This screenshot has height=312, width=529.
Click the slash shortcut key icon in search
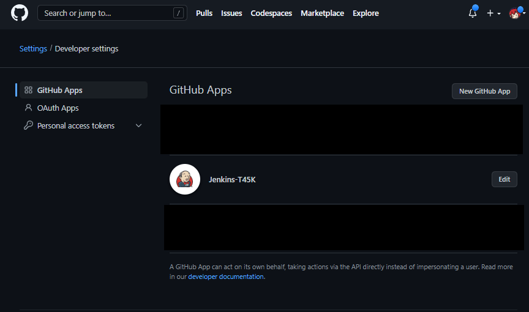(178, 13)
